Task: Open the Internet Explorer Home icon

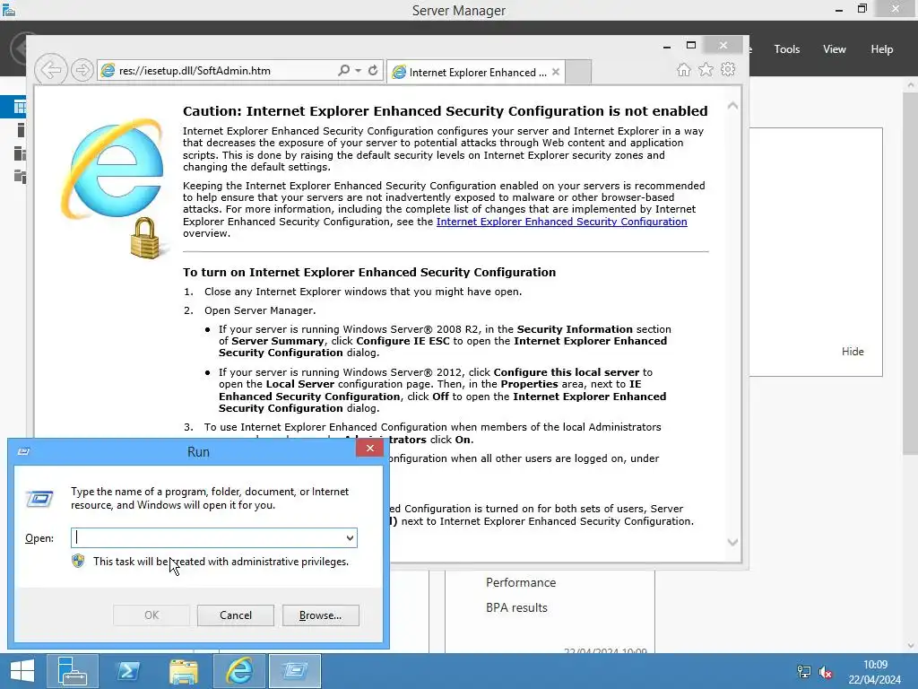Action: [683, 70]
